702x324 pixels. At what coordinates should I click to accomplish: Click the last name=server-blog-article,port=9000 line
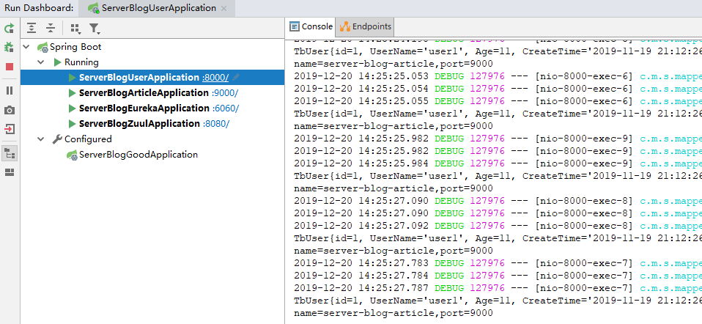[x=393, y=313]
